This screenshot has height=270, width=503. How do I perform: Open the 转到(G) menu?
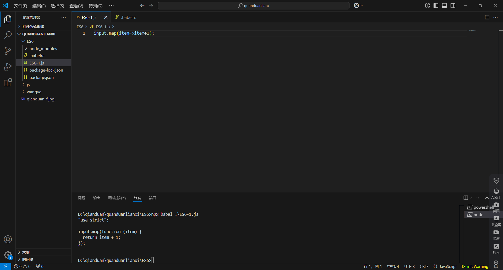(95, 6)
